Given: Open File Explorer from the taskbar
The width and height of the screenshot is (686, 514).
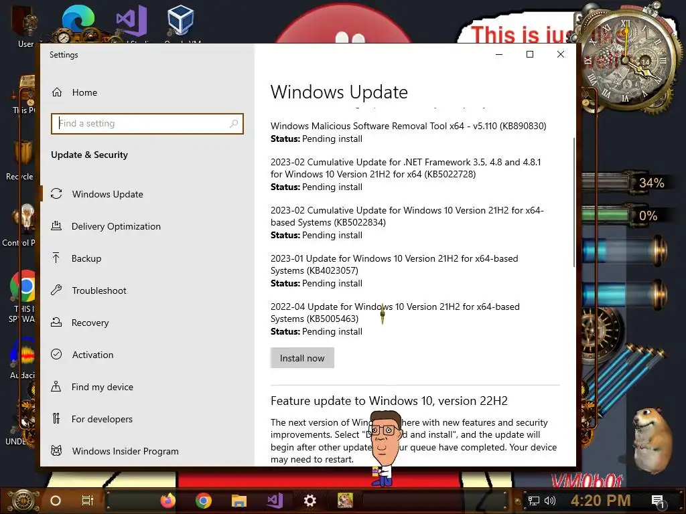Looking at the screenshot, I should pyautogui.click(x=239, y=501).
